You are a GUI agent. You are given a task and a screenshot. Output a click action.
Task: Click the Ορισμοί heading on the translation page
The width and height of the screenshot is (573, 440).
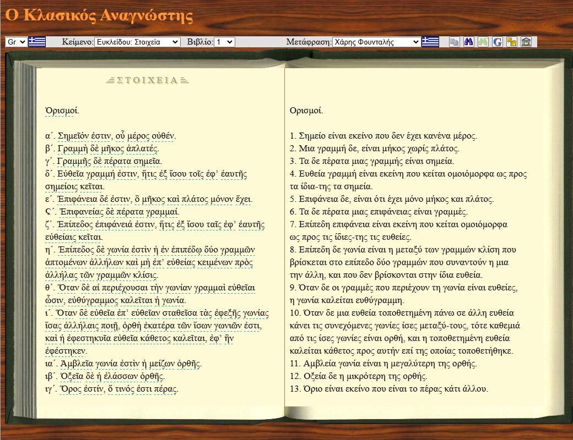tap(306, 111)
